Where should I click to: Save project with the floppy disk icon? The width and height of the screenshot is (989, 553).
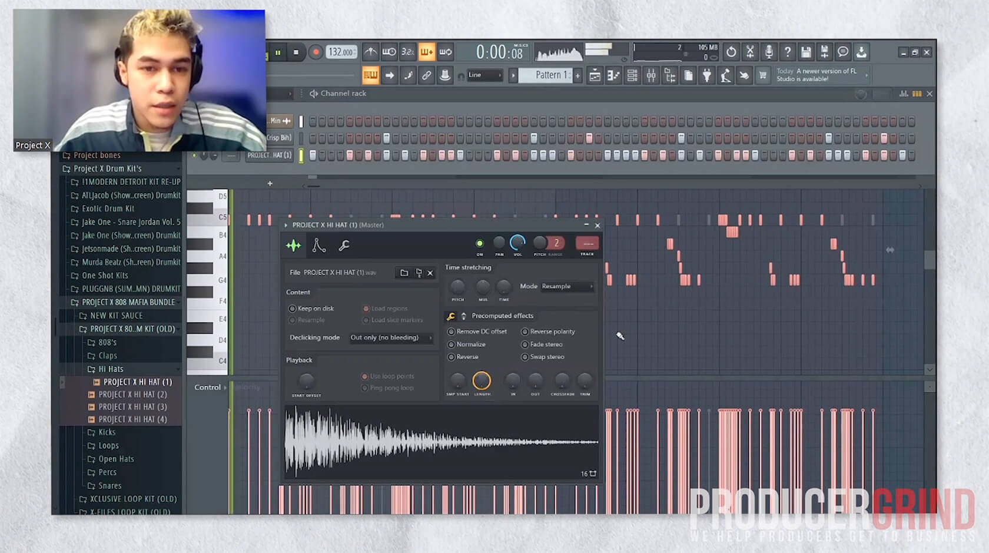point(806,52)
